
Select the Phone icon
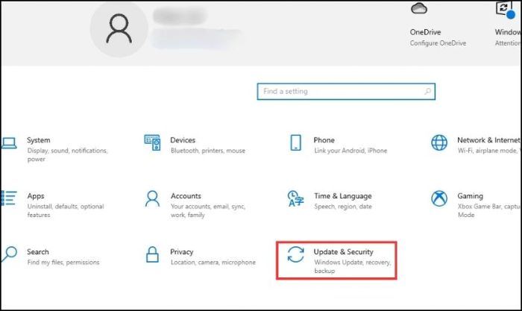click(x=295, y=143)
